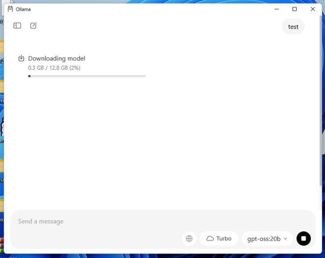Click the chat window vertical scrollbar

(321, 101)
